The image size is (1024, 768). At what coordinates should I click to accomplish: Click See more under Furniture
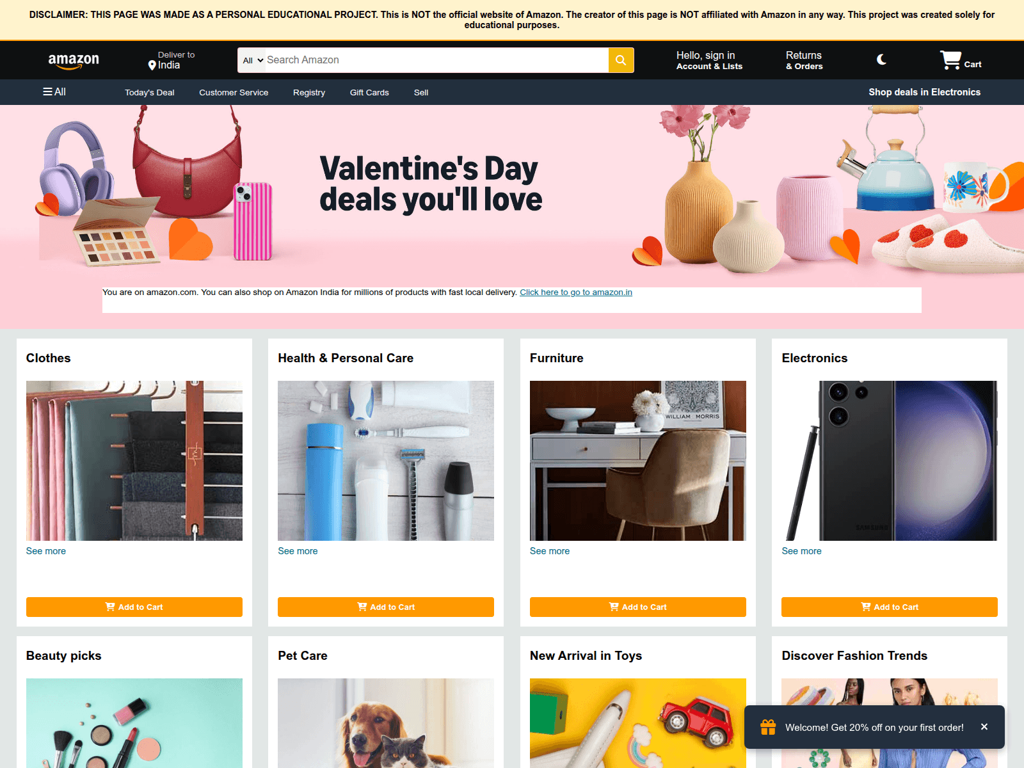(550, 551)
